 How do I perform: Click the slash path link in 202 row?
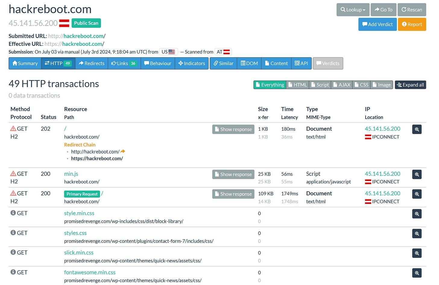click(65, 129)
